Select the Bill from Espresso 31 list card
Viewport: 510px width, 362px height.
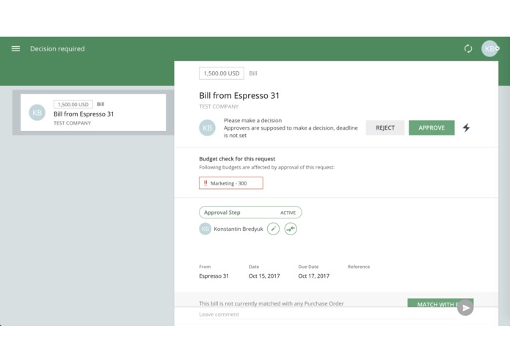(x=93, y=113)
